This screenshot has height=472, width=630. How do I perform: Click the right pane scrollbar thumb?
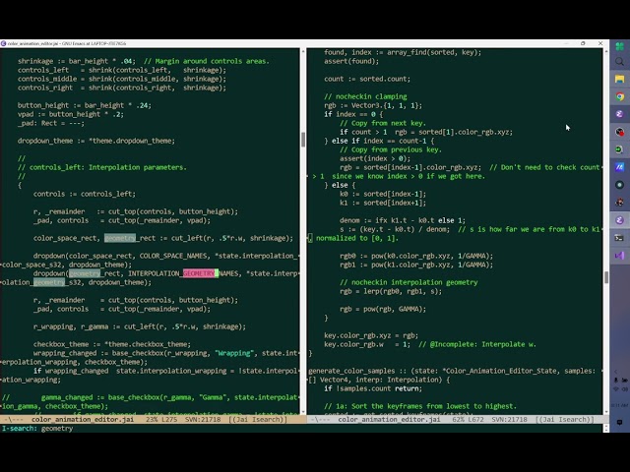606,277
